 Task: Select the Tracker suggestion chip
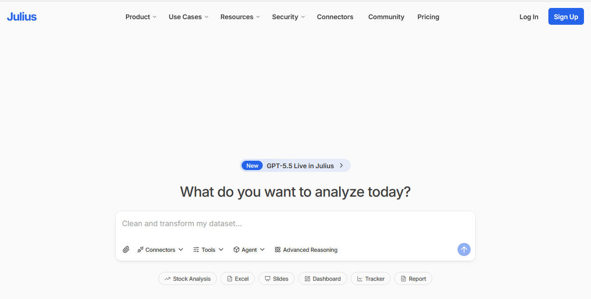pos(370,279)
